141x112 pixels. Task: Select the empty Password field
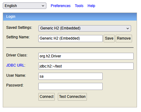pyautogui.click(x=70, y=86)
